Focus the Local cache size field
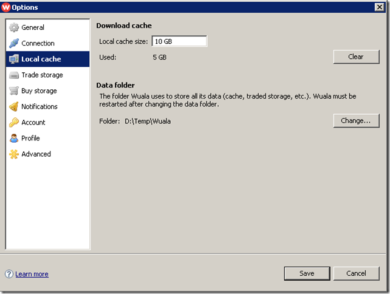 179,41
